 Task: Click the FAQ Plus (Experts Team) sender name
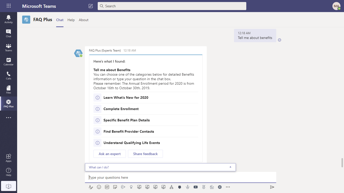tap(105, 51)
